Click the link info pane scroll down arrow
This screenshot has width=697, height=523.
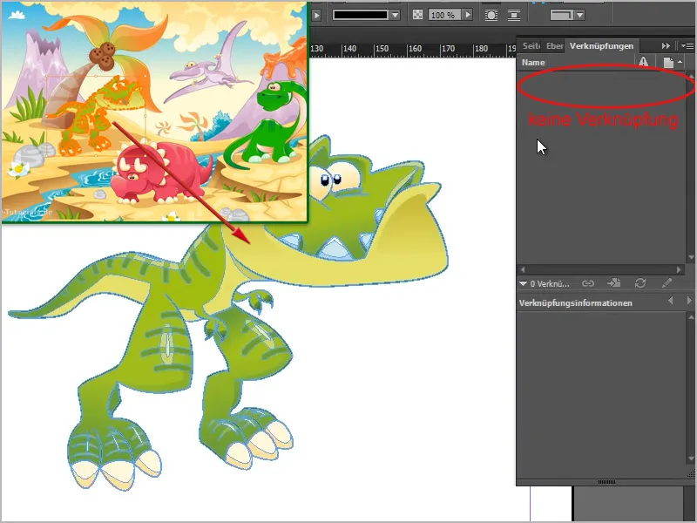tap(690, 458)
